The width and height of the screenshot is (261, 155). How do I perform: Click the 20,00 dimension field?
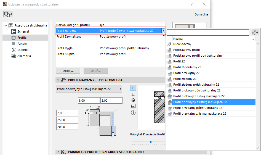[x=67, y=127]
